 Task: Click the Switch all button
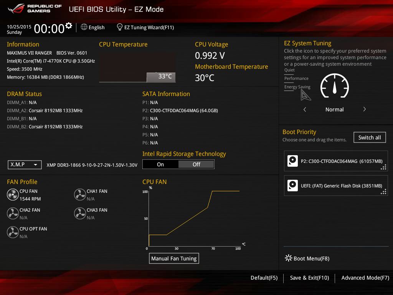(370, 138)
